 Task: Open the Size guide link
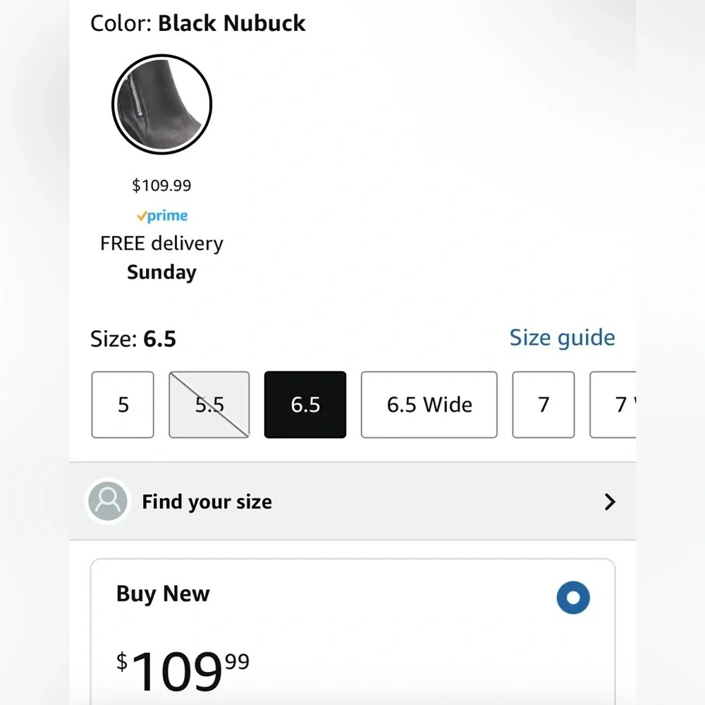[562, 338]
